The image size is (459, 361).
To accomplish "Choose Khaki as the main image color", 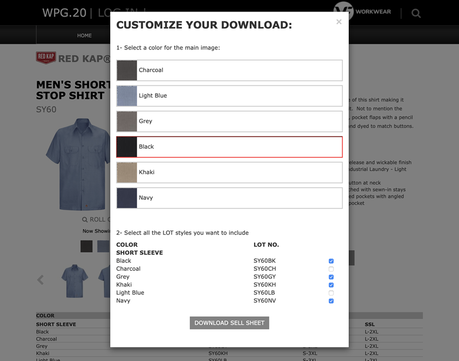I will coord(229,172).
